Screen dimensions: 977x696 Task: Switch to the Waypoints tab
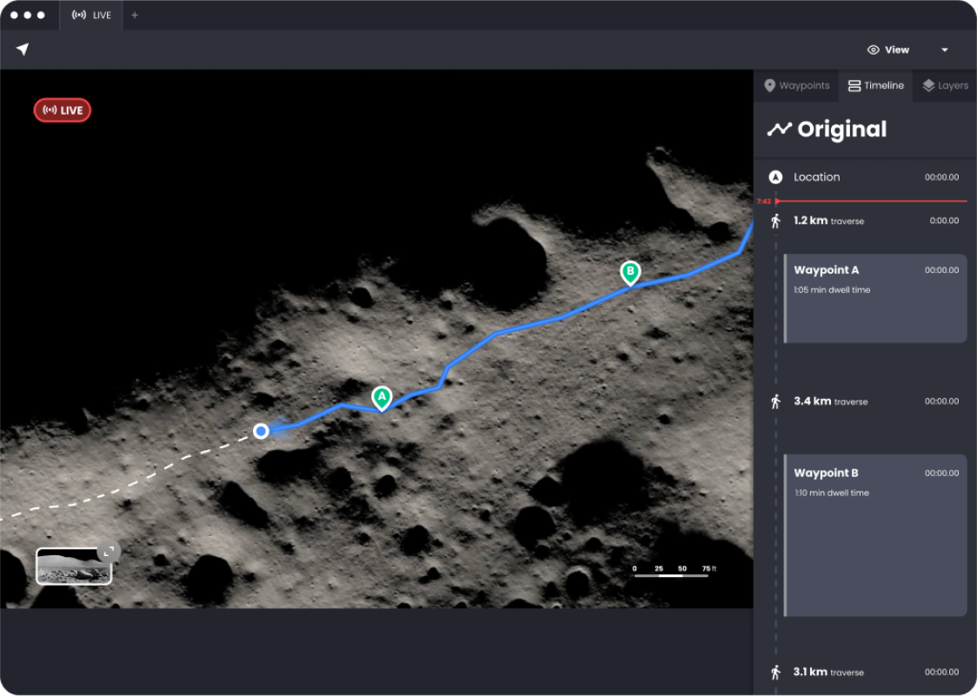pyautogui.click(x=797, y=85)
